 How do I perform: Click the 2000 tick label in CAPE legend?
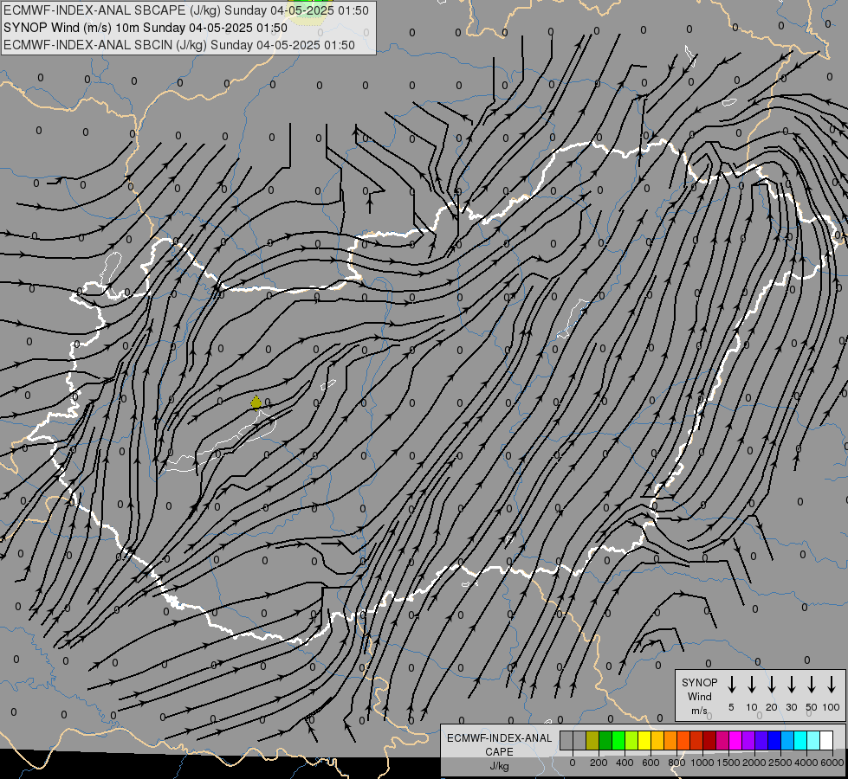click(754, 763)
